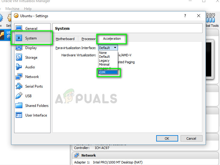
Task: Click the help question mark in Settings dialog
Action: click(x=185, y=16)
